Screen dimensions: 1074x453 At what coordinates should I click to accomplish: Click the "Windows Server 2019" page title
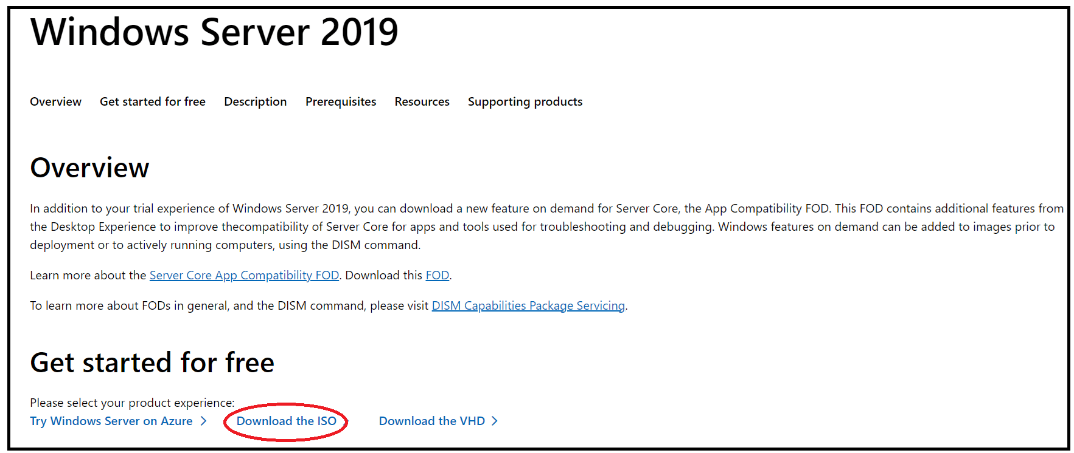(214, 33)
